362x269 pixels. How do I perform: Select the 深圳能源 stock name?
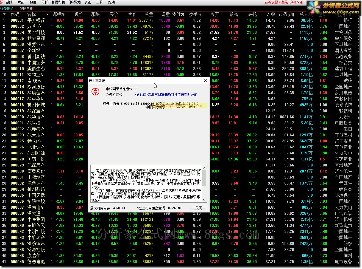tap(36, 153)
